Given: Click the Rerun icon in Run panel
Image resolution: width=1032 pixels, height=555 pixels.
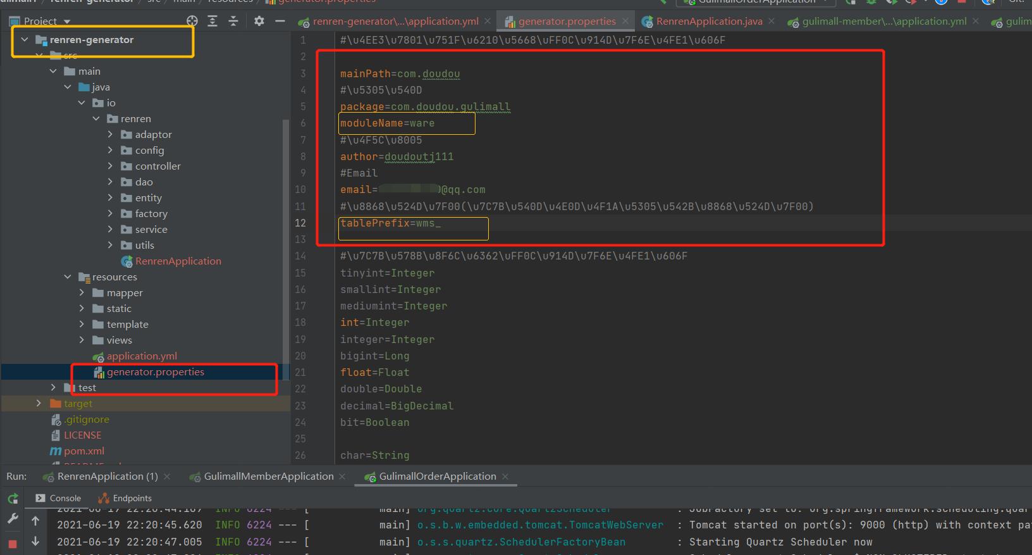Looking at the screenshot, I should click(x=13, y=499).
